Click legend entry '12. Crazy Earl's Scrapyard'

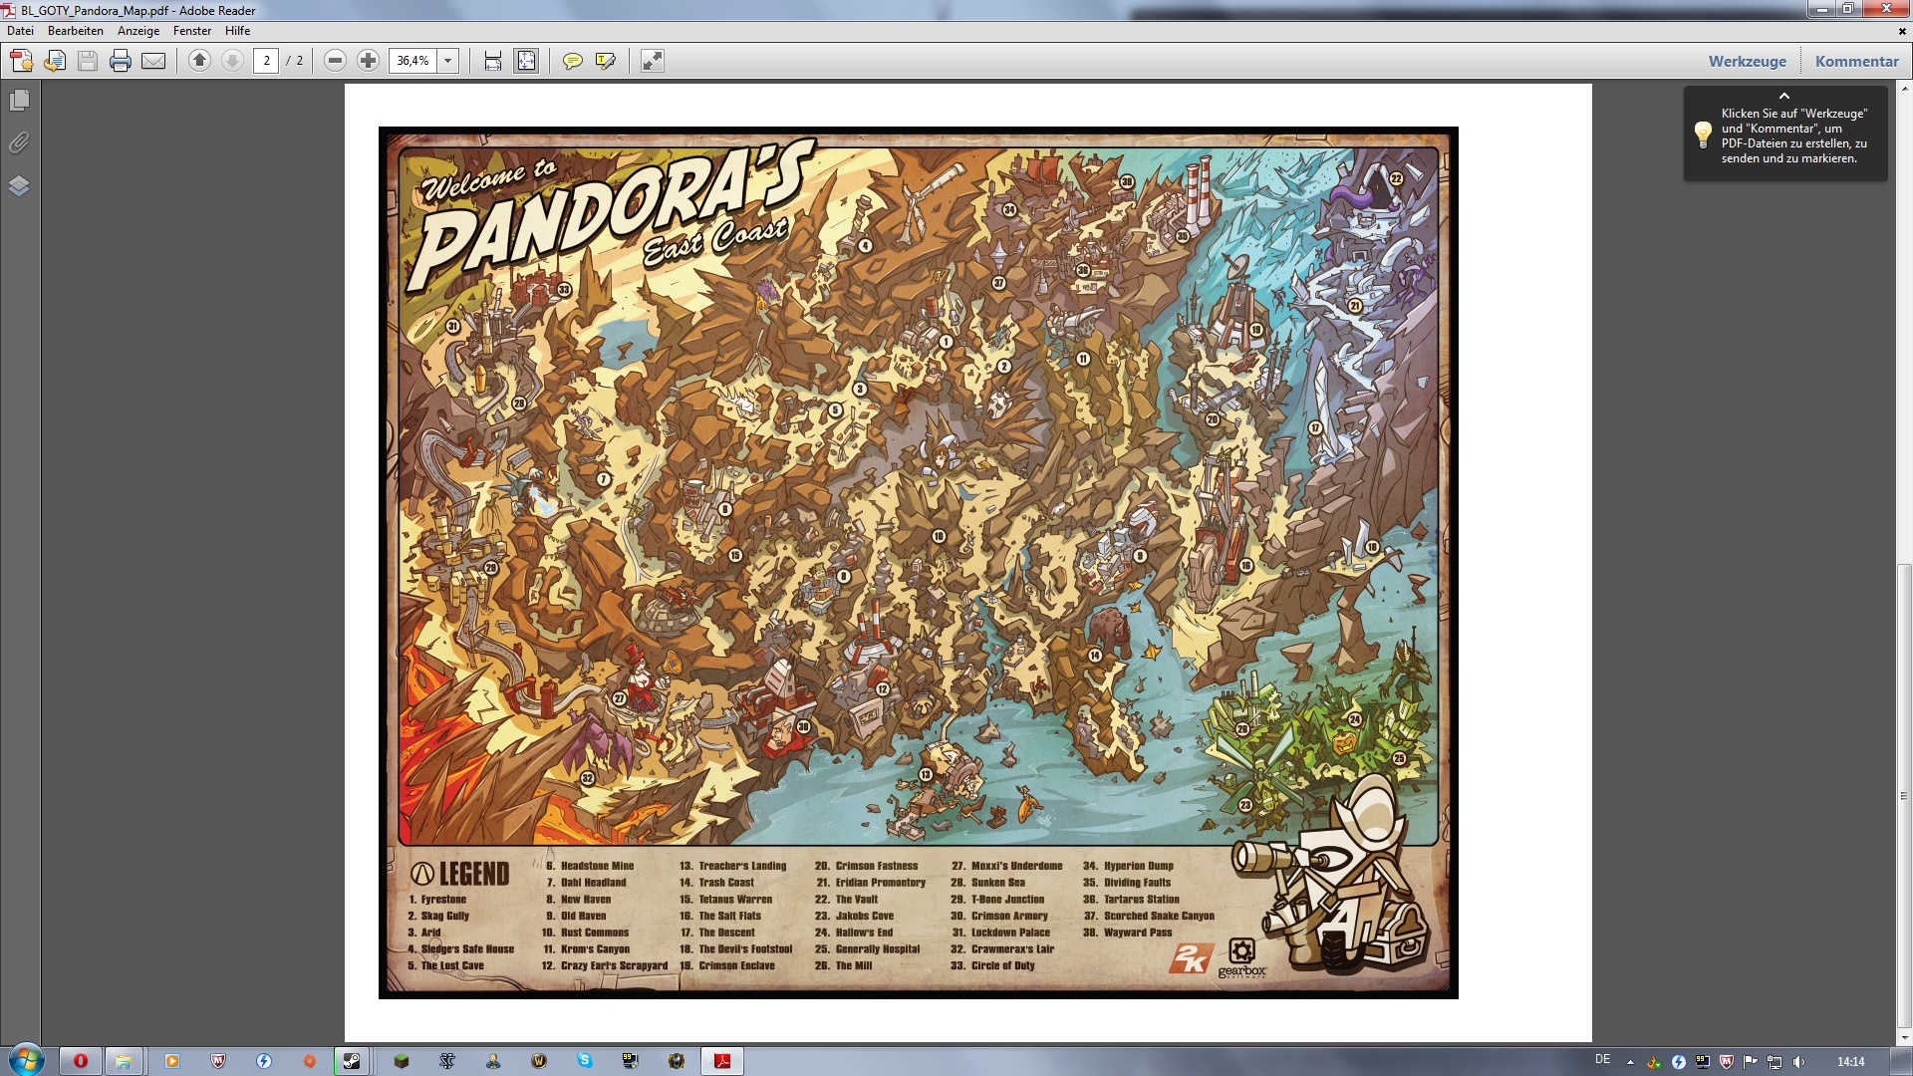[605, 965]
